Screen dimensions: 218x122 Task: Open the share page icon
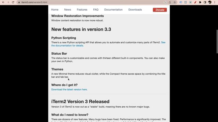(x=170, y=2)
